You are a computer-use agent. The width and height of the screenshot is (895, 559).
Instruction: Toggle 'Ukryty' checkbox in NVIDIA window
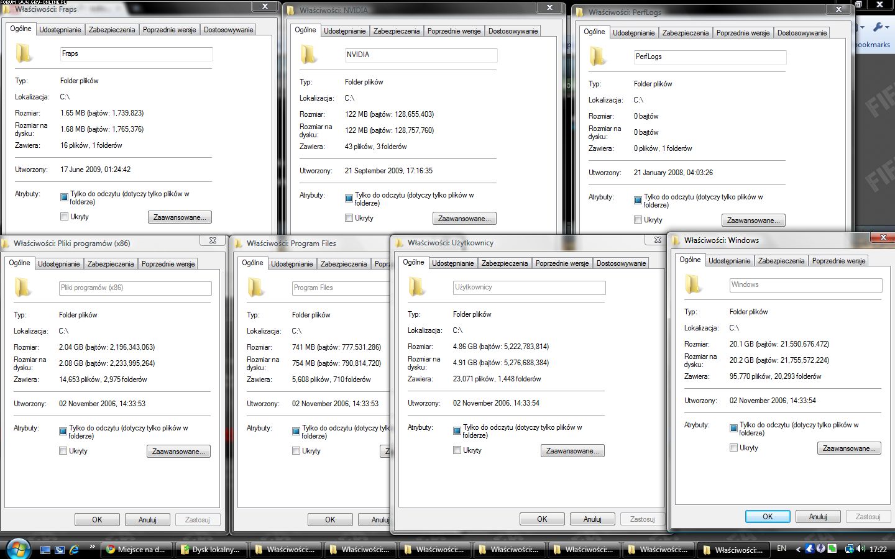(x=349, y=218)
